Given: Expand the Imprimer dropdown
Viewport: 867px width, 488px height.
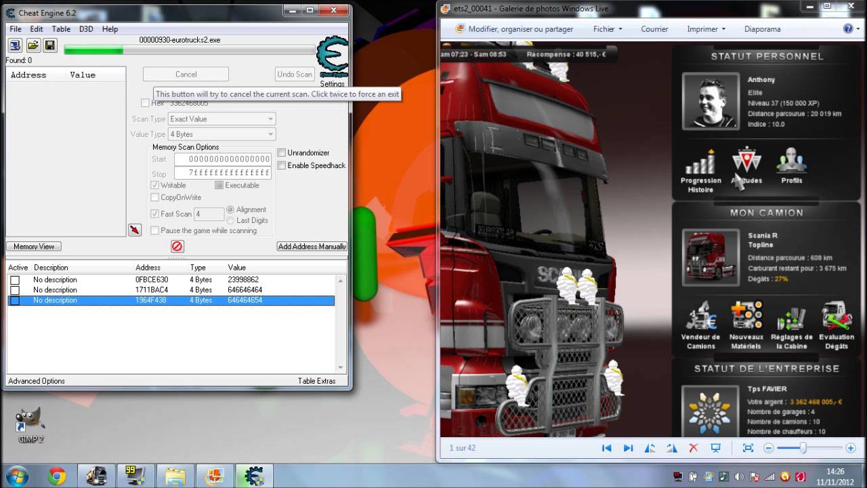Looking at the screenshot, I should coord(706,29).
